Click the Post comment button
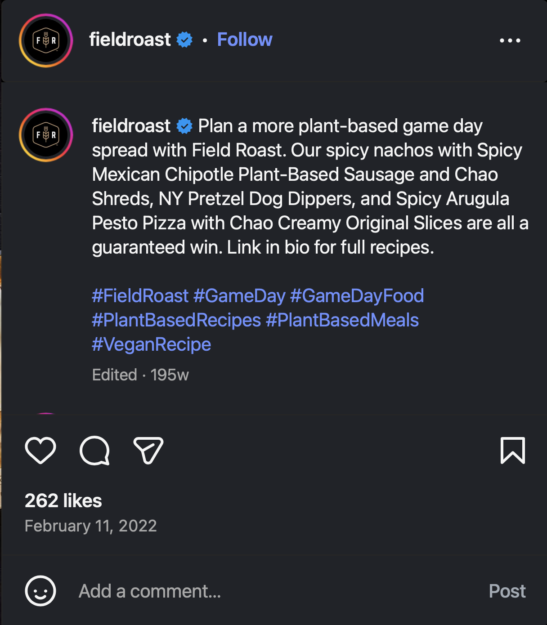This screenshot has height=625, width=547. pyautogui.click(x=507, y=591)
